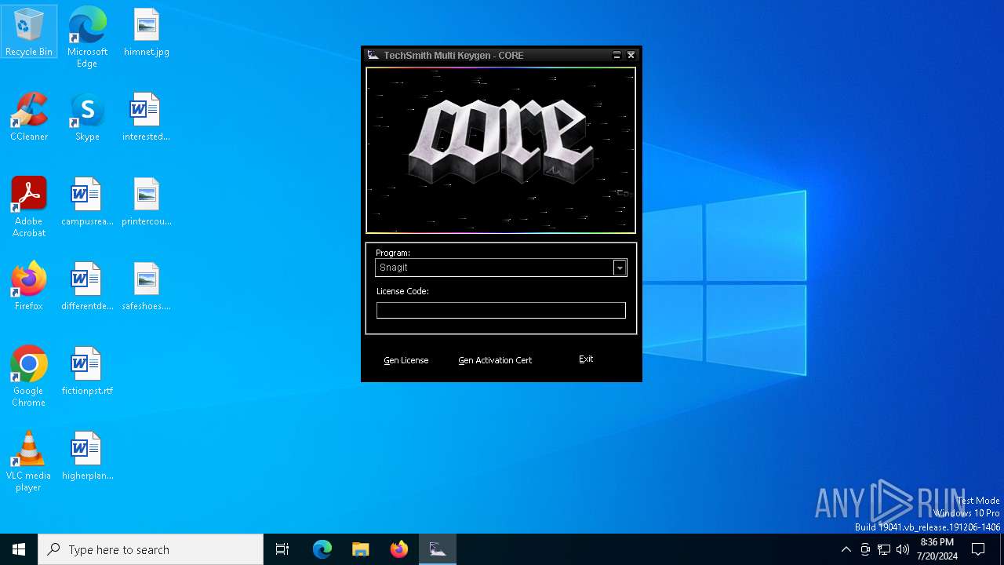The image size is (1004, 565).
Task: Click the Gen Activation Cert button
Action: click(x=495, y=360)
